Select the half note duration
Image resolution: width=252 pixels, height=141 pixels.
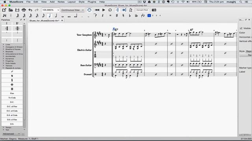tap(56, 16)
